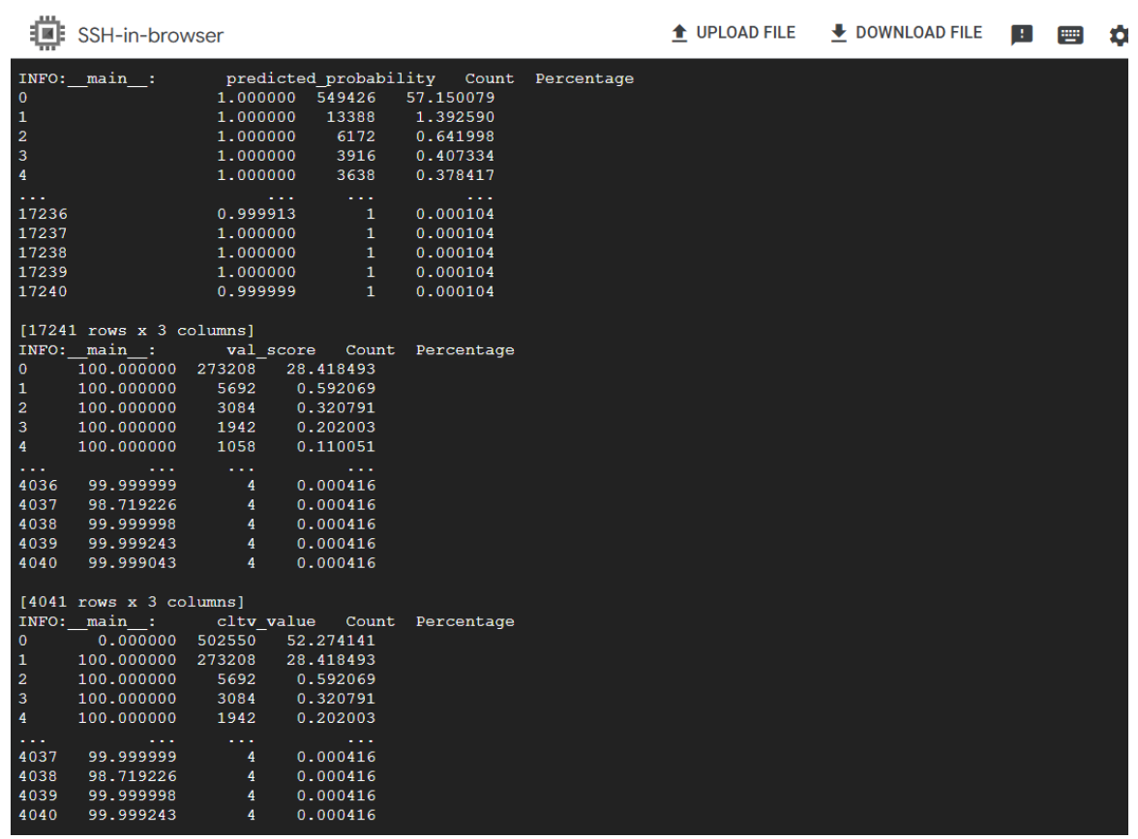1138x839 pixels.
Task: Select the "[4041 rows x 3 columns]" line
Action: [132, 602]
